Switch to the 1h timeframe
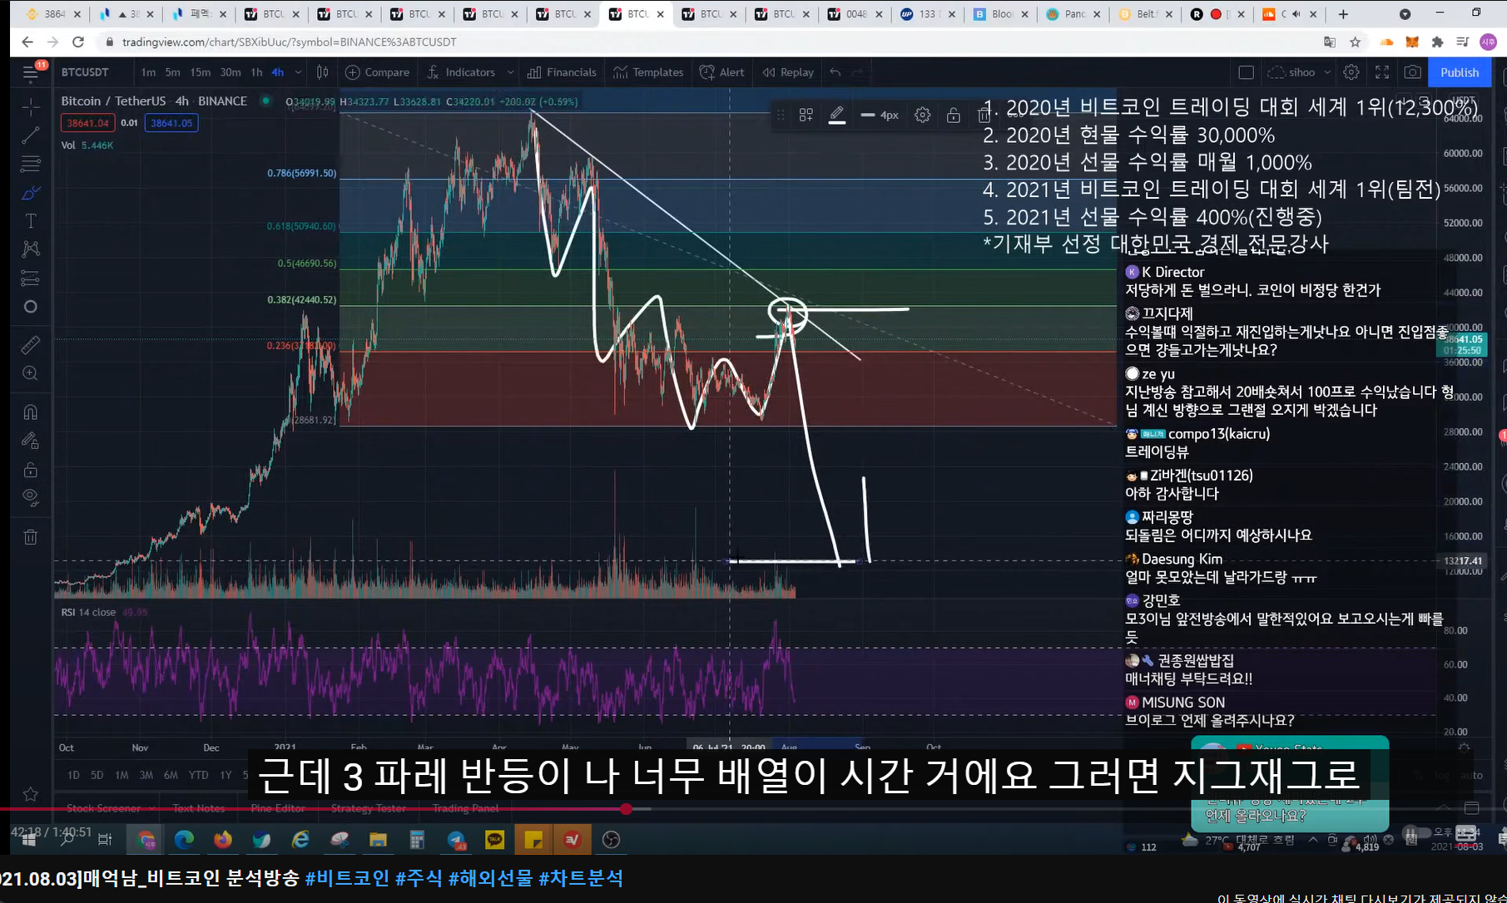Screen dimensions: 1507x903 pos(257,72)
